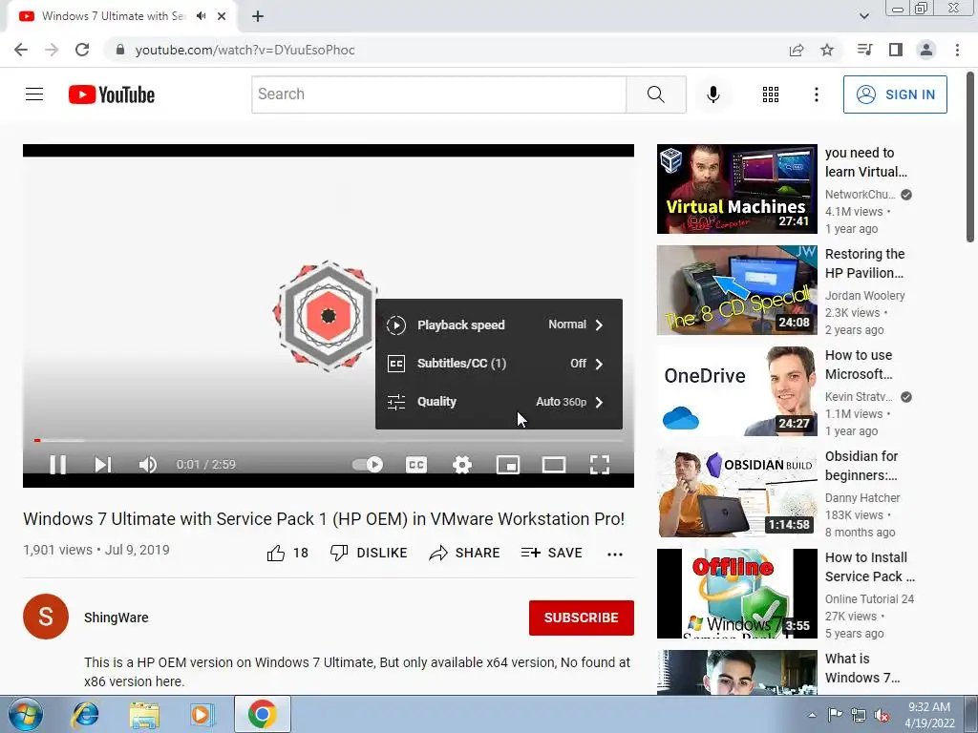Screen dimensions: 978x733
Task: Expand the Playback speed chevron arrow
Action: pos(600,325)
